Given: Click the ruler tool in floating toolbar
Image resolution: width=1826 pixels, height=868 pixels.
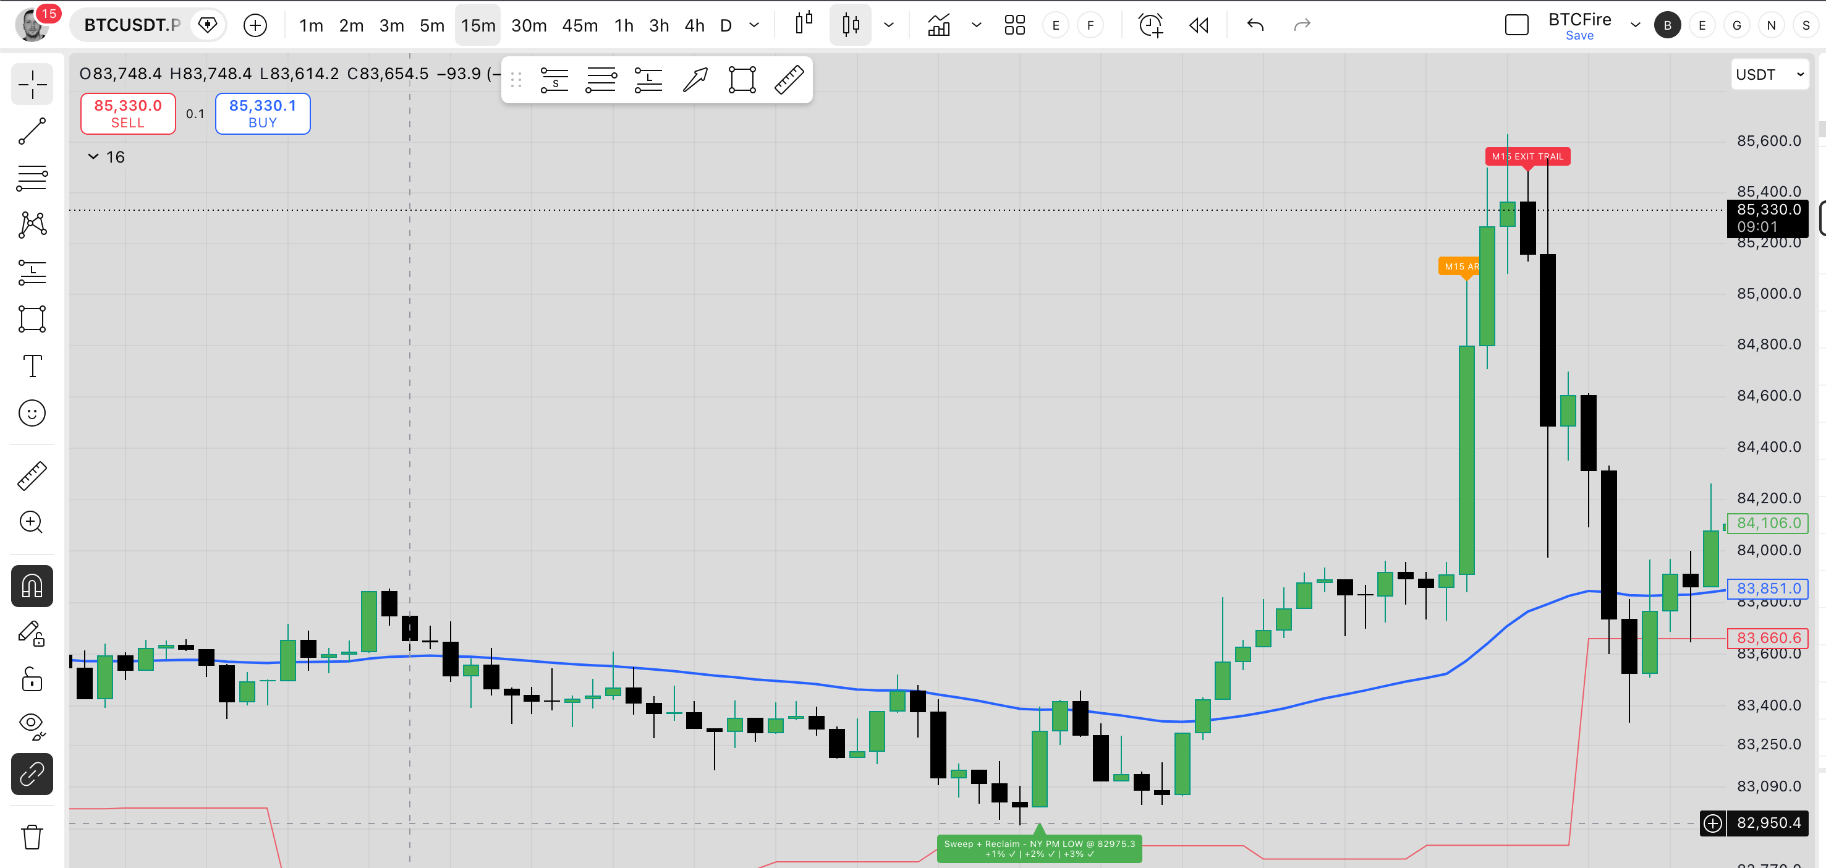Looking at the screenshot, I should pyautogui.click(x=789, y=79).
